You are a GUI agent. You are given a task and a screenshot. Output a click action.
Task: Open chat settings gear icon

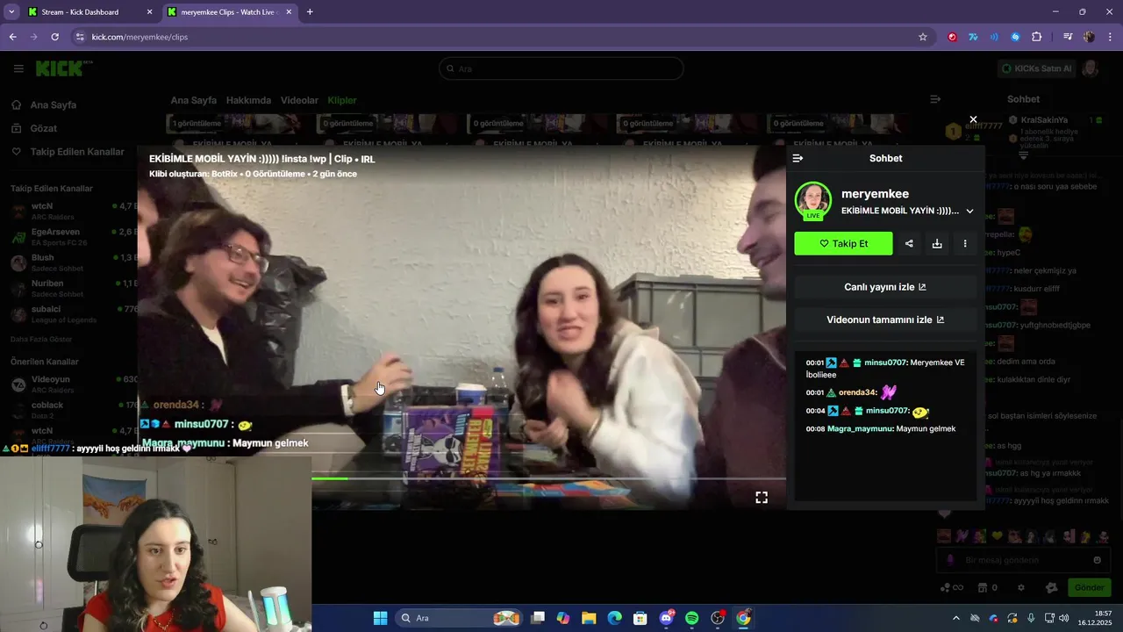coord(1020,587)
